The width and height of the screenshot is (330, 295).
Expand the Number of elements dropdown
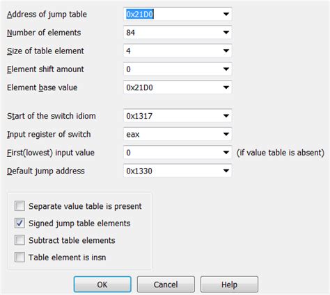(x=226, y=33)
